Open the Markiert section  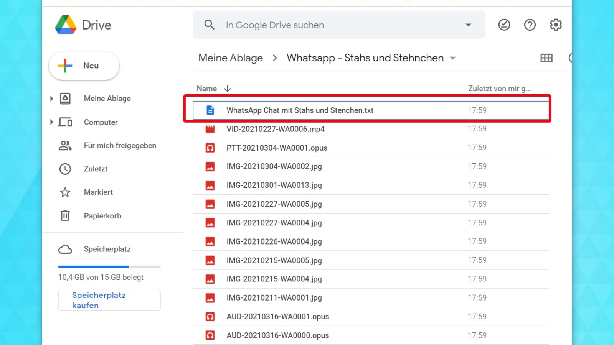98,192
